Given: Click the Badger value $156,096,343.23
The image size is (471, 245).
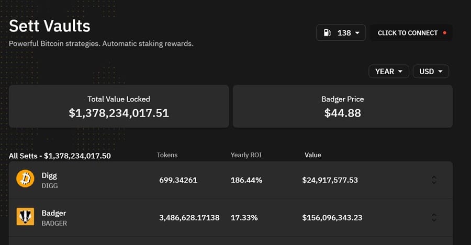Looking at the screenshot, I should click(x=332, y=218).
